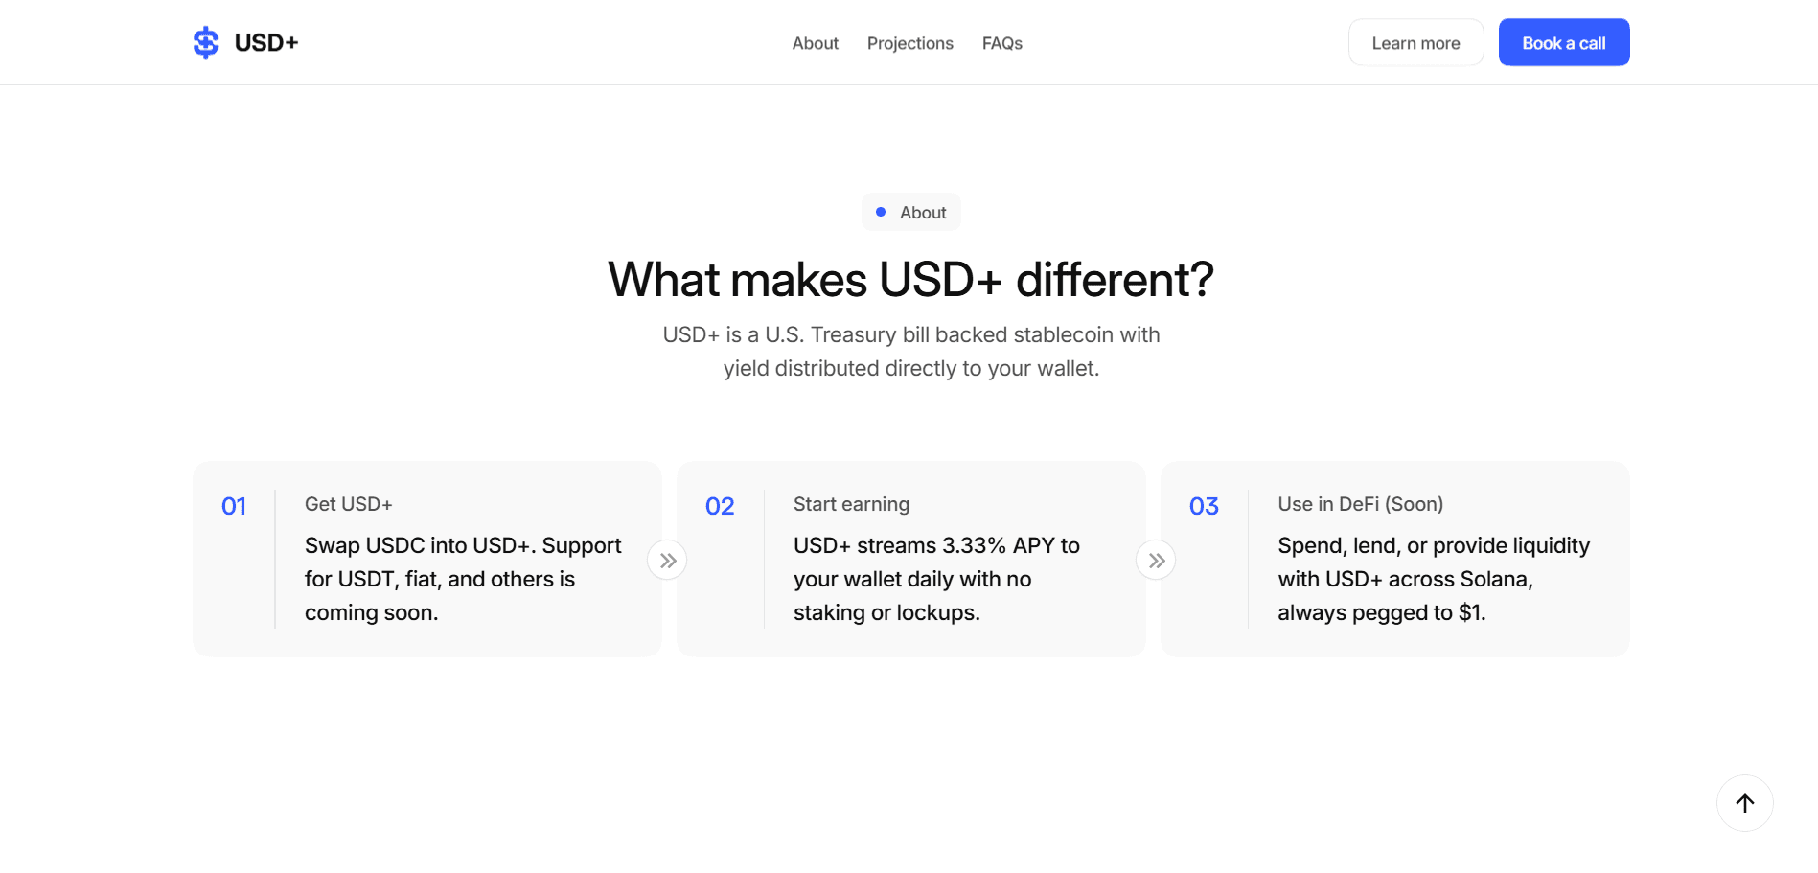Click the USD+ brand name text
The width and height of the screenshot is (1818, 873).
(x=266, y=43)
